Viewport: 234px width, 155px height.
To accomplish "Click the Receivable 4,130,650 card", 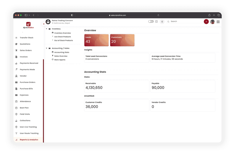I will pyautogui.click(x=117, y=86).
